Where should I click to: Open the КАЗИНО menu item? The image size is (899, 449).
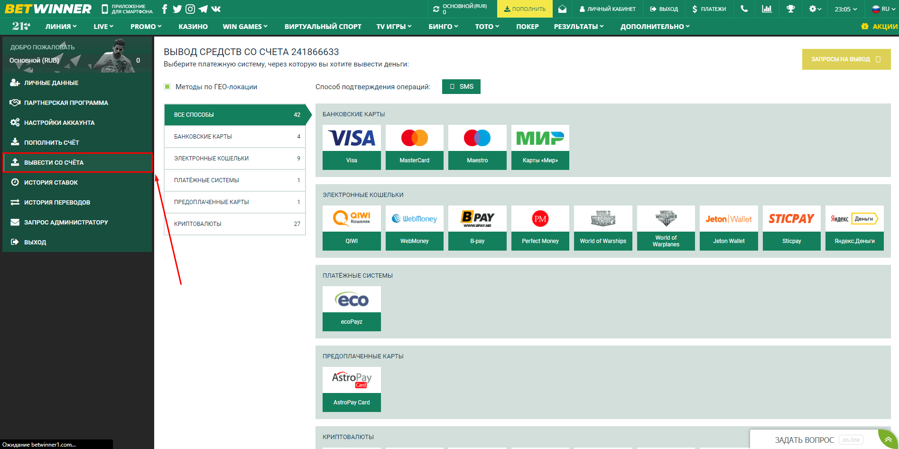[193, 27]
